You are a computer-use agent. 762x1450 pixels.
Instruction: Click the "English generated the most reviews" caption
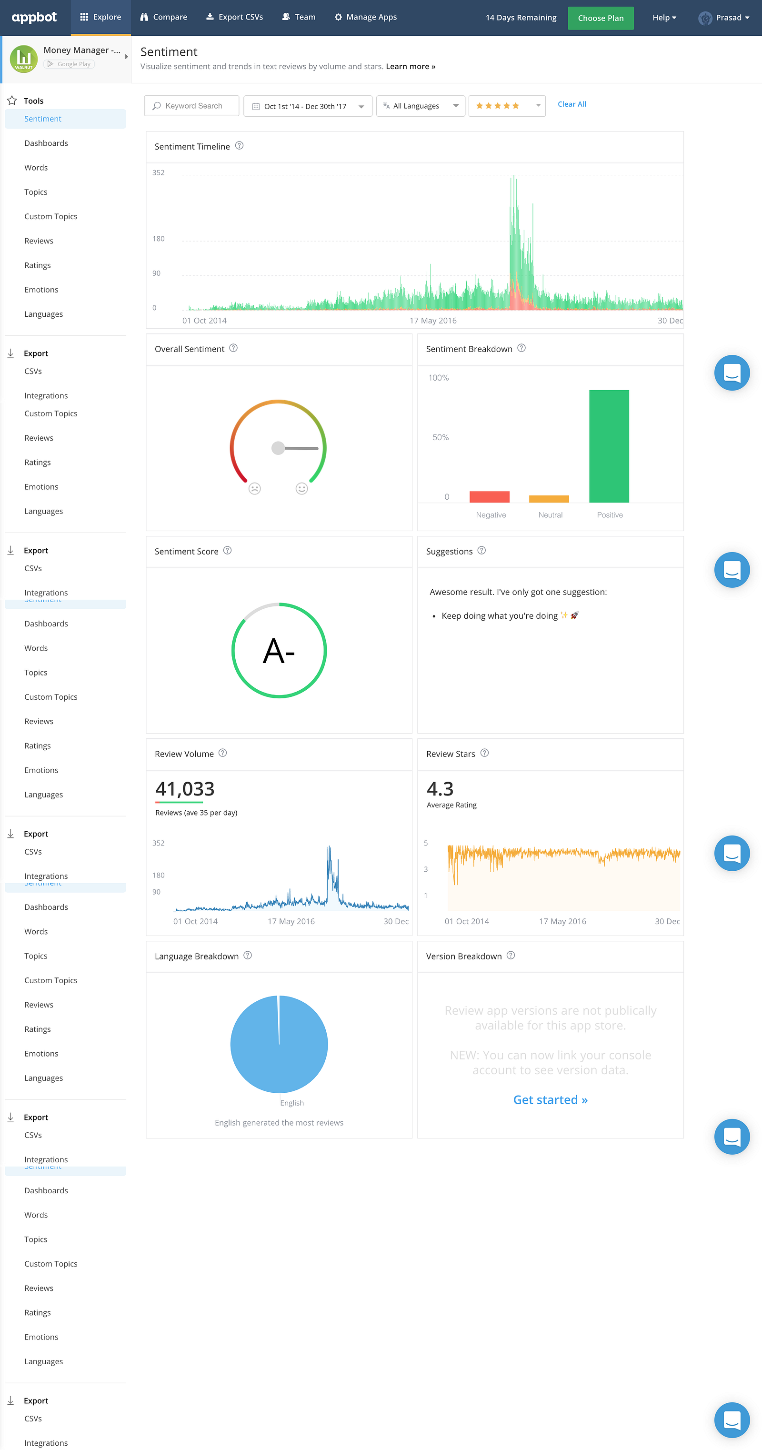(279, 1122)
